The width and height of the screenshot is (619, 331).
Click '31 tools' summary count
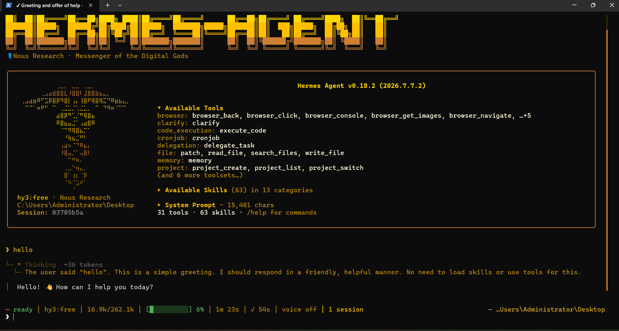[x=173, y=213]
